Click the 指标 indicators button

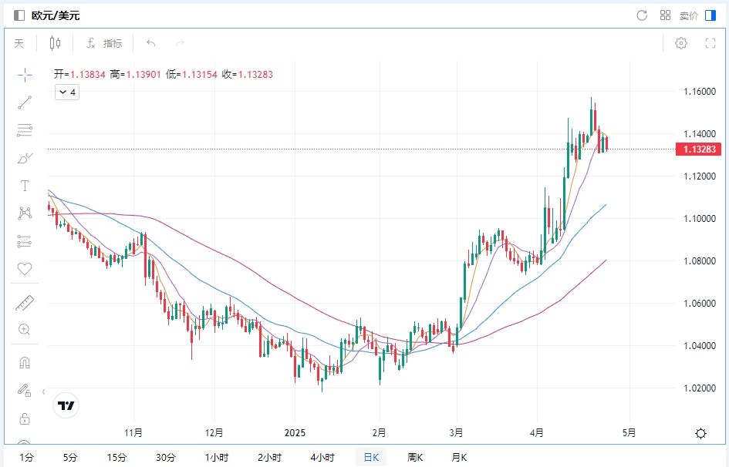point(104,43)
